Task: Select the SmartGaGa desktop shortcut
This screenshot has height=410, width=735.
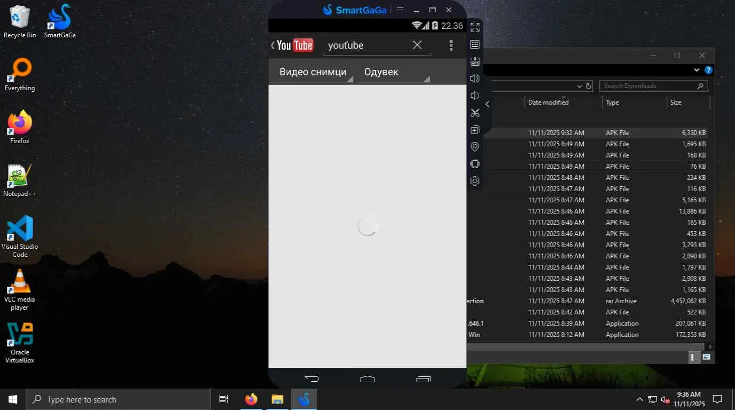Action: coord(60,22)
